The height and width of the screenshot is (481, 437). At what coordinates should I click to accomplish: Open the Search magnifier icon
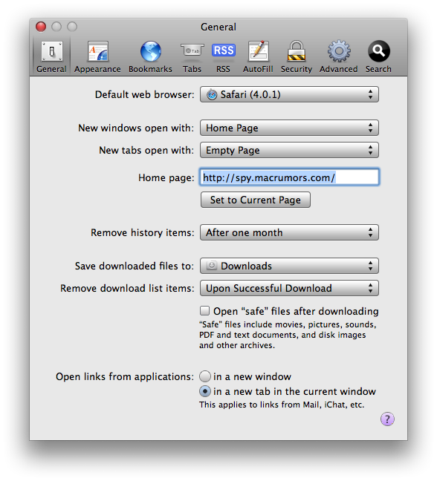[x=378, y=51]
